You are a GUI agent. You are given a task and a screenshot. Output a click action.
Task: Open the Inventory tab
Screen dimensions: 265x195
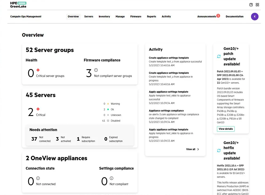point(104,17)
